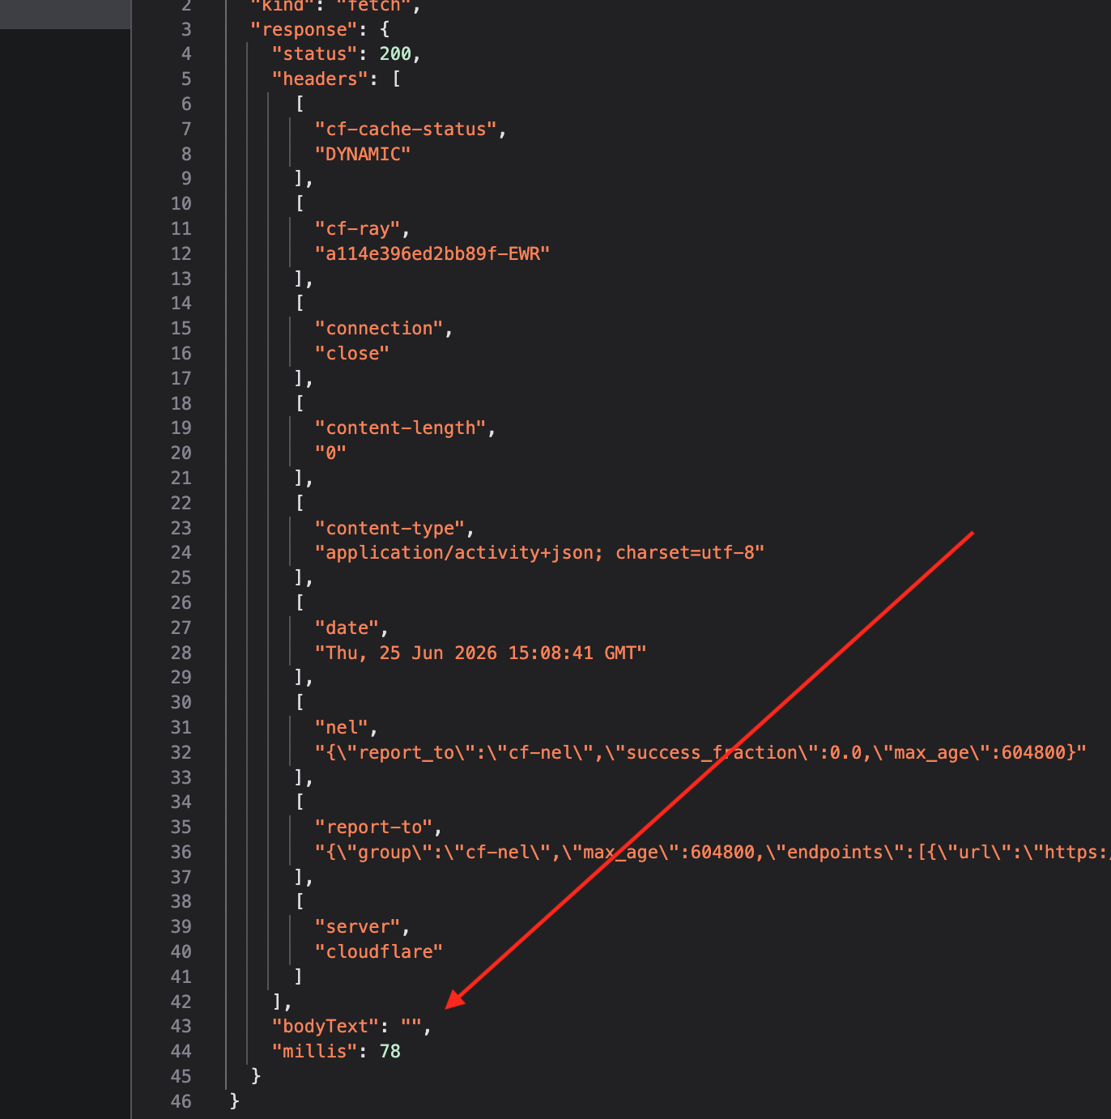Click the date value Thu, 25 Jun 2026
This screenshot has width=1111, height=1119.
coord(480,653)
